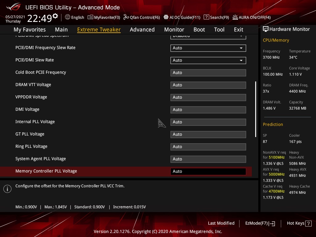Click Memory Controller PLL Voltage field
The height and width of the screenshot is (237, 316).
pos(208,171)
